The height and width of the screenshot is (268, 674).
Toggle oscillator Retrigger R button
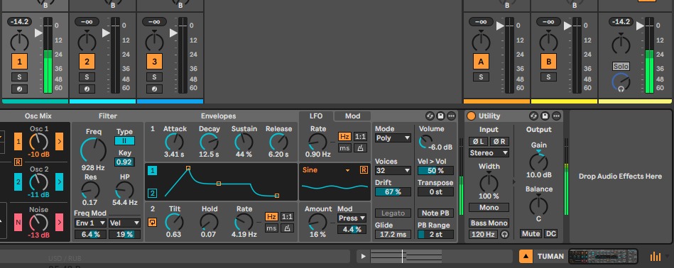pos(18,162)
